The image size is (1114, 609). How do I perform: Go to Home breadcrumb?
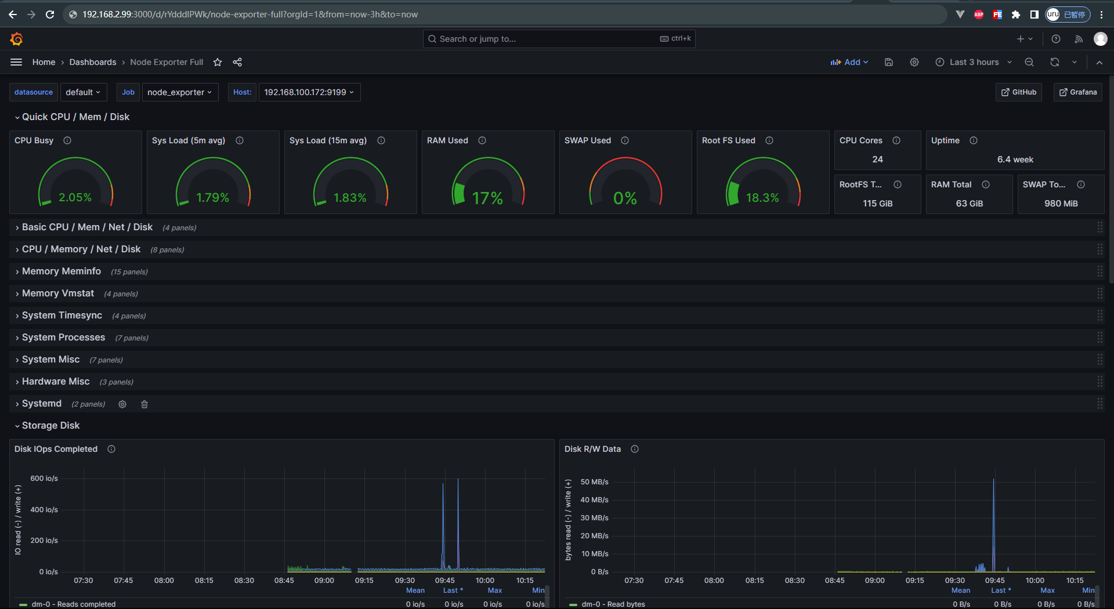pyautogui.click(x=44, y=62)
